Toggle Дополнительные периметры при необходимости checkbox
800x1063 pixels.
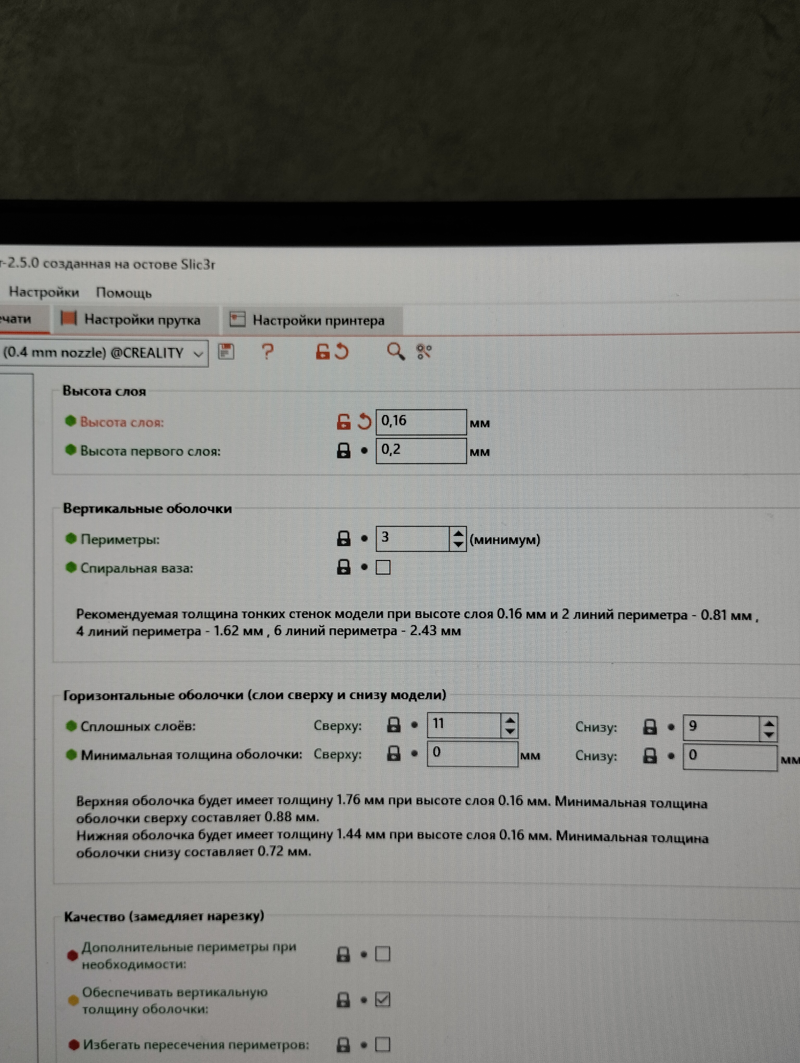[x=382, y=954]
